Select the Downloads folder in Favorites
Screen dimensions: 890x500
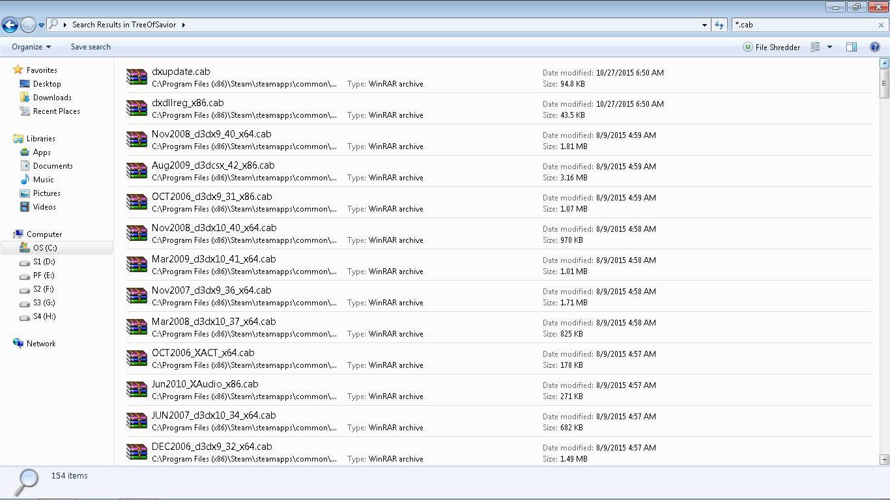(x=52, y=98)
